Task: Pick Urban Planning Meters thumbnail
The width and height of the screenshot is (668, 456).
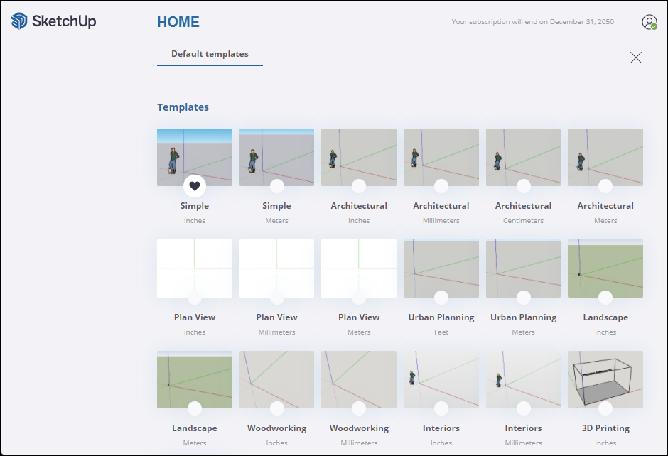Action: click(x=523, y=267)
